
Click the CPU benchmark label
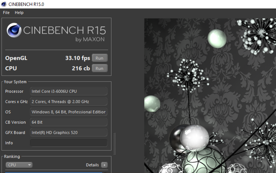coord(11,69)
